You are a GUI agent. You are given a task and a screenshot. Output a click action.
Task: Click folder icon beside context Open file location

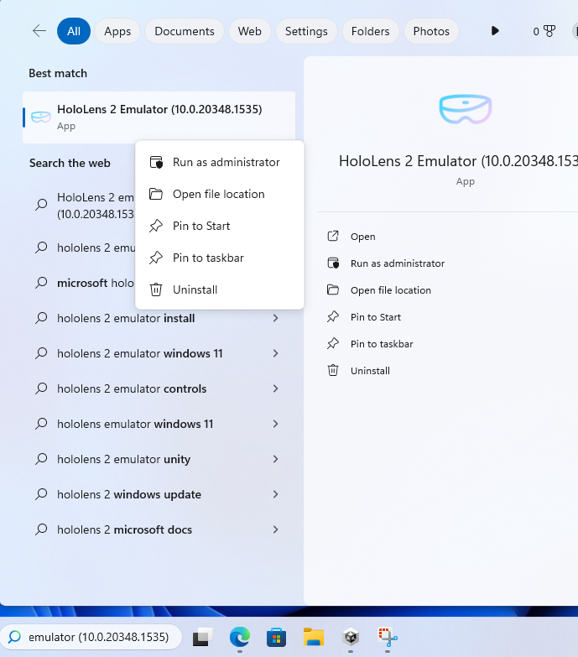pos(156,194)
